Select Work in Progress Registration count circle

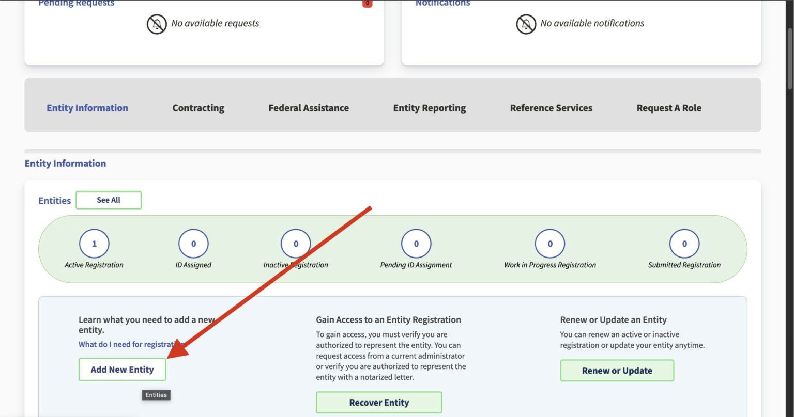[x=550, y=244]
